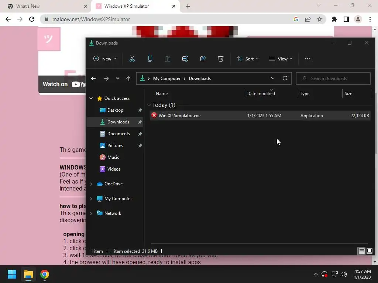Unpin Pictures using its pin icon

coord(140,146)
